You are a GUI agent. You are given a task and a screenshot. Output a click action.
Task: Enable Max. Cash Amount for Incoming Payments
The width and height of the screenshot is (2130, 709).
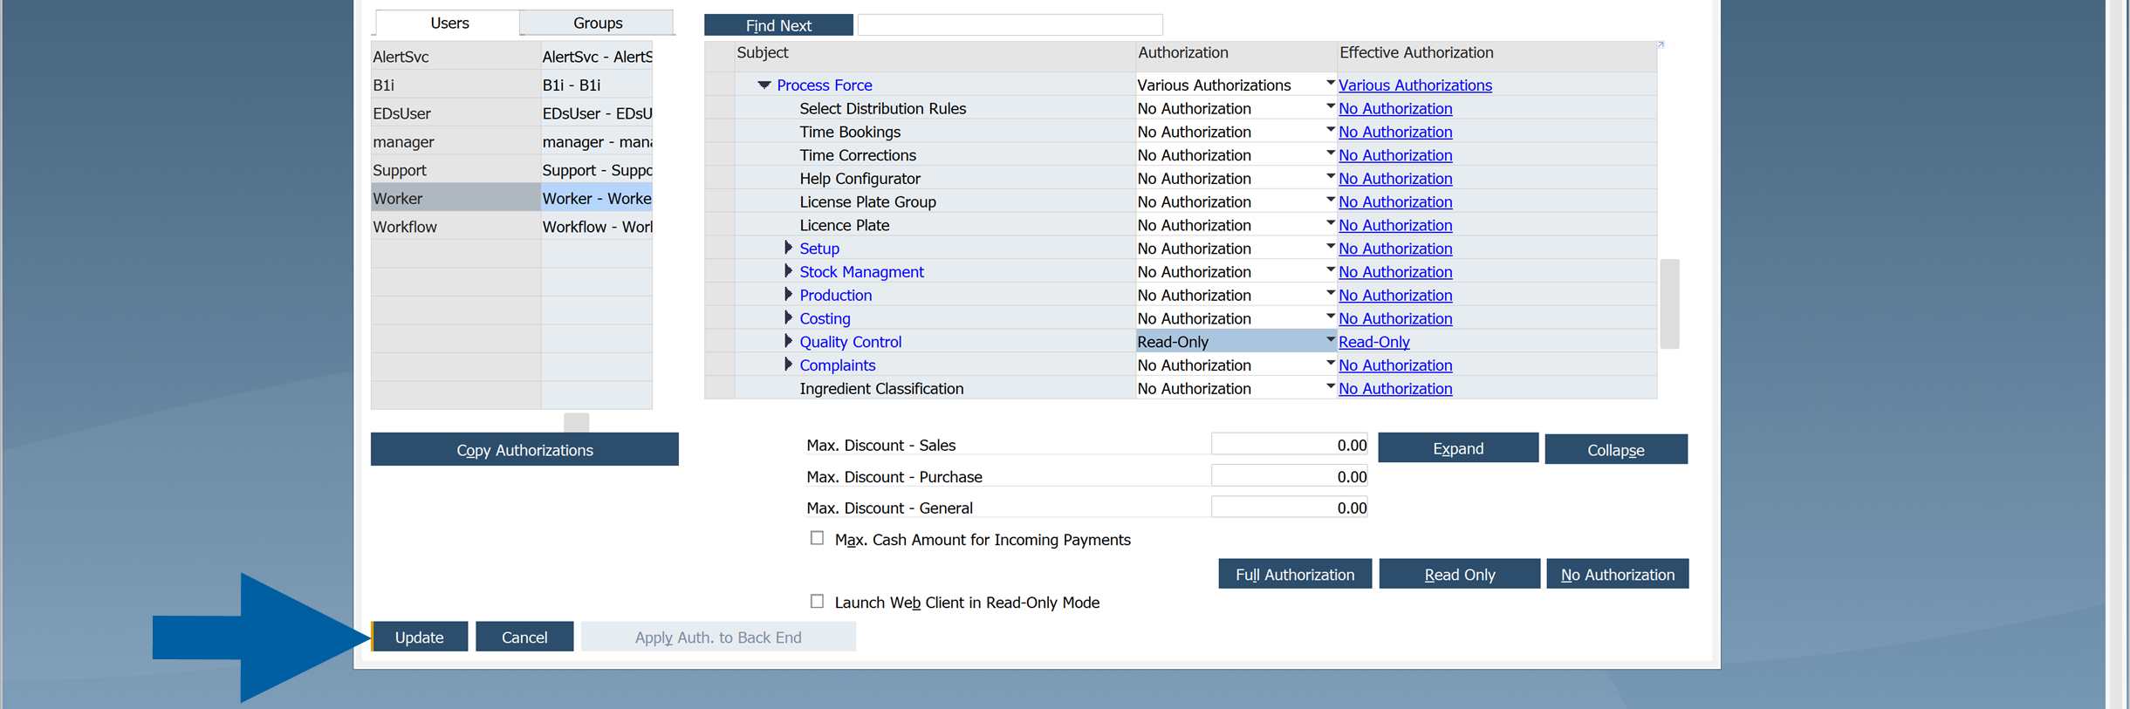pyautogui.click(x=817, y=538)
